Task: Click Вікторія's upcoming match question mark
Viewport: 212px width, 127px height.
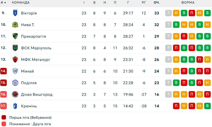Action: (168, 13)
